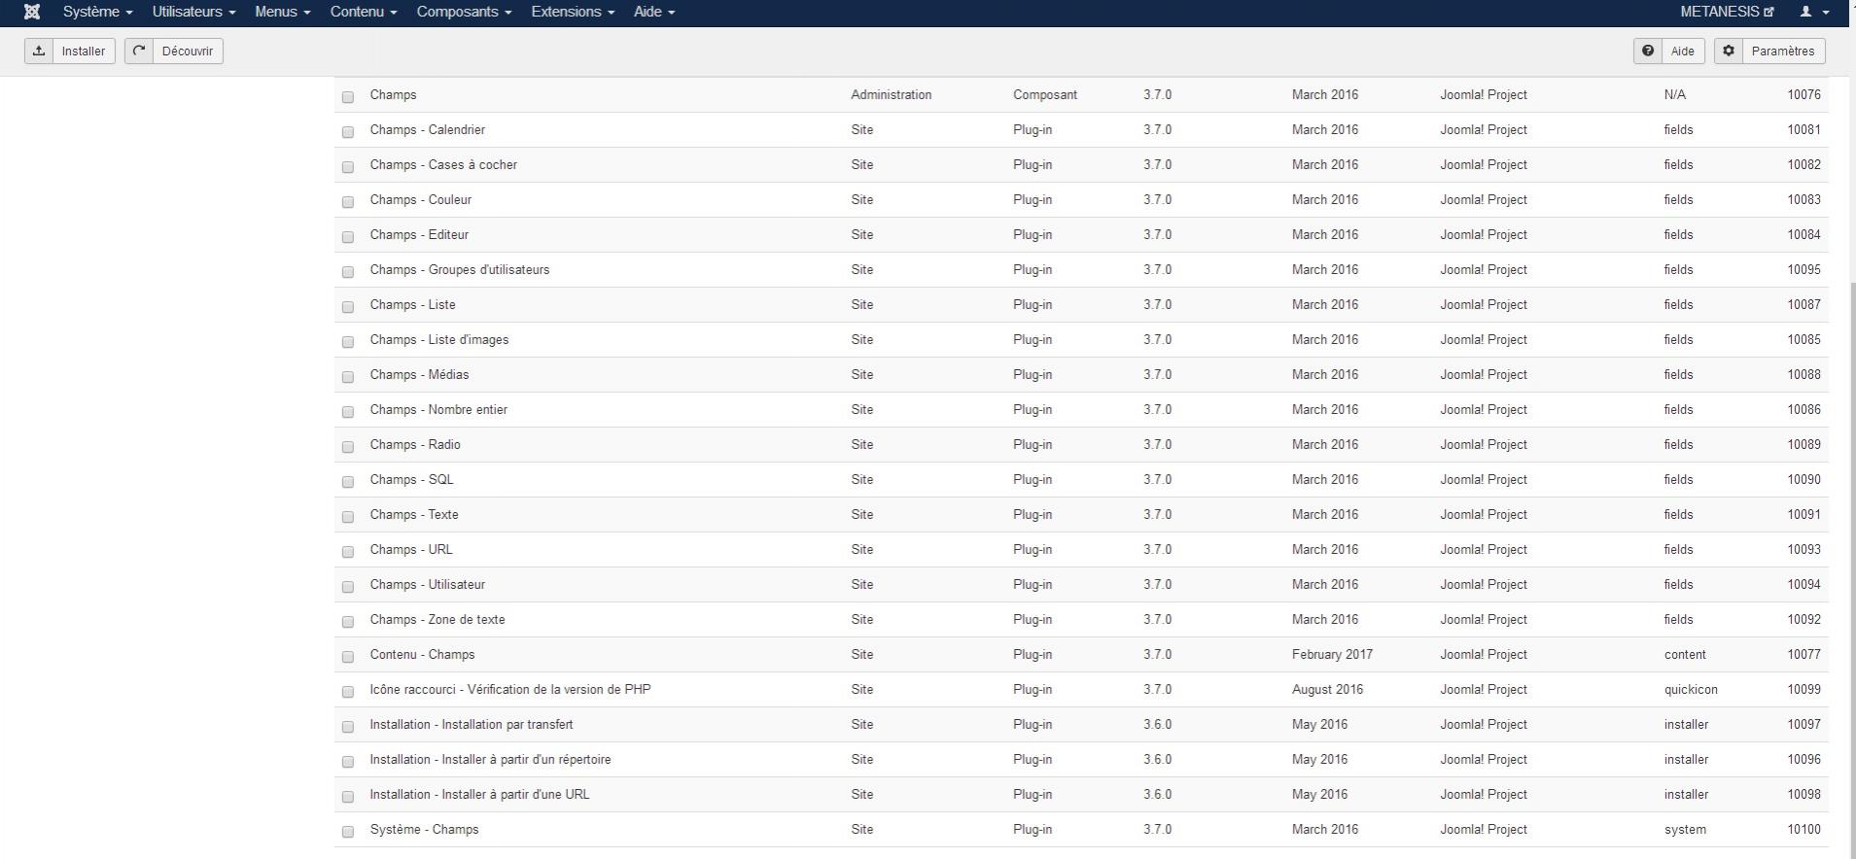The height and width of the screenshot is (859, 1856).
Task: Click the Aide toolbar button label
Action: (x=1682, y=52)
